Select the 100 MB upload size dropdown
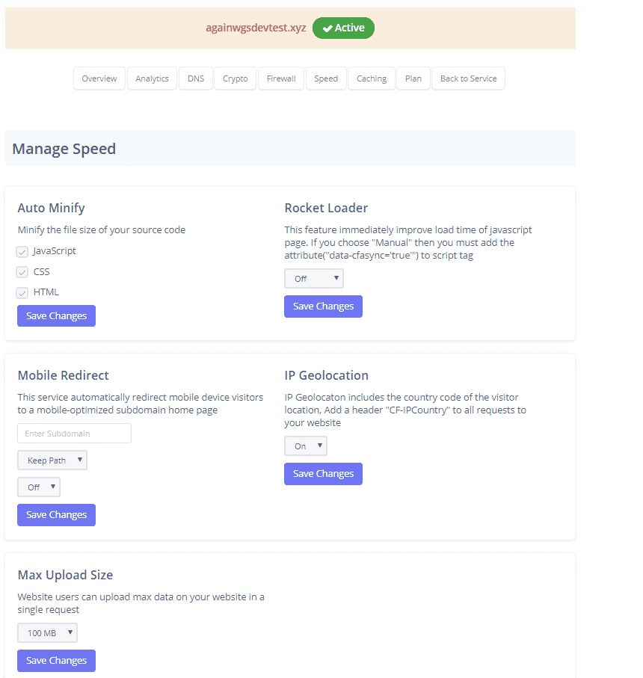643x678 pixels. pyautogui.click(x=47, y=634)
